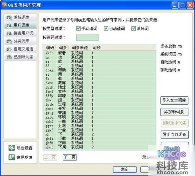Image resolution: width=195 pixels, height=176 pixels.
Task: Select the ghfm 正南 entry
Action: (x=99, y=143)
